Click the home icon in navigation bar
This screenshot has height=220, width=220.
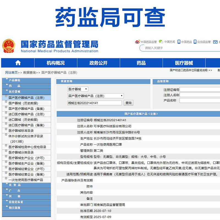pyautogui.click(x=18, y=63)
